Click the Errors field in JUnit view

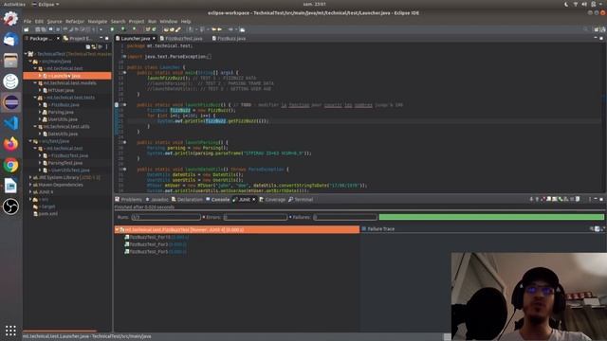(x=255, y=217)
